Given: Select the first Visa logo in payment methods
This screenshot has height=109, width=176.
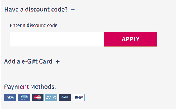Looking at the screenshot, I should pos(10,97).
